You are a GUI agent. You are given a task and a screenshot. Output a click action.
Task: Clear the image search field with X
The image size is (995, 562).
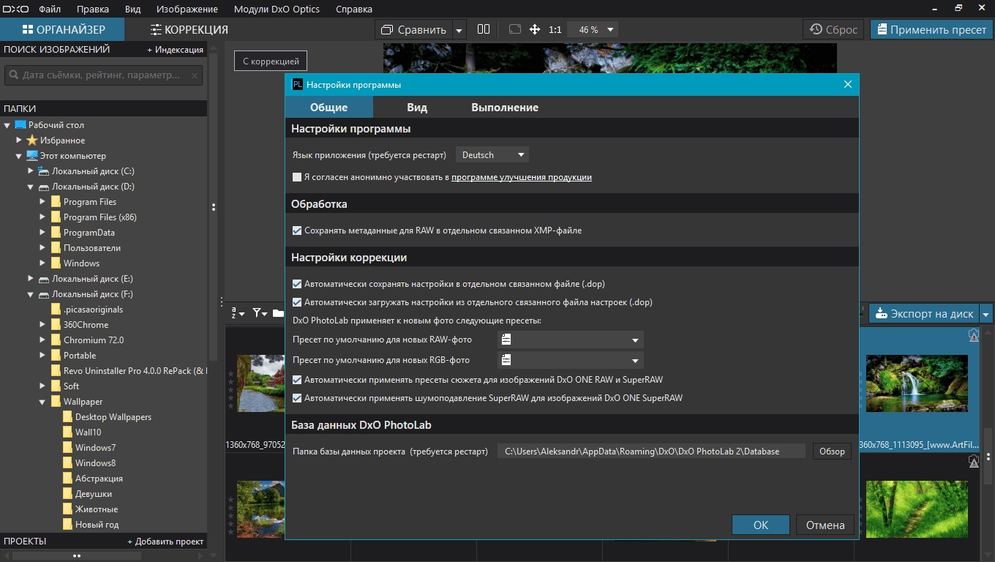(195, 75)
